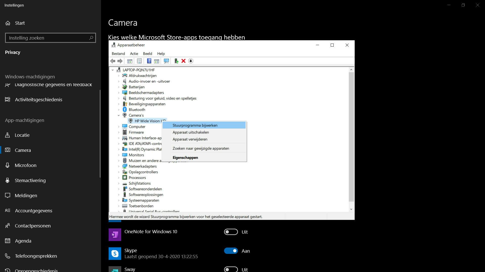Expand the Bluetooth device category
Screen dimensions: 485x272
coord(119,110)
